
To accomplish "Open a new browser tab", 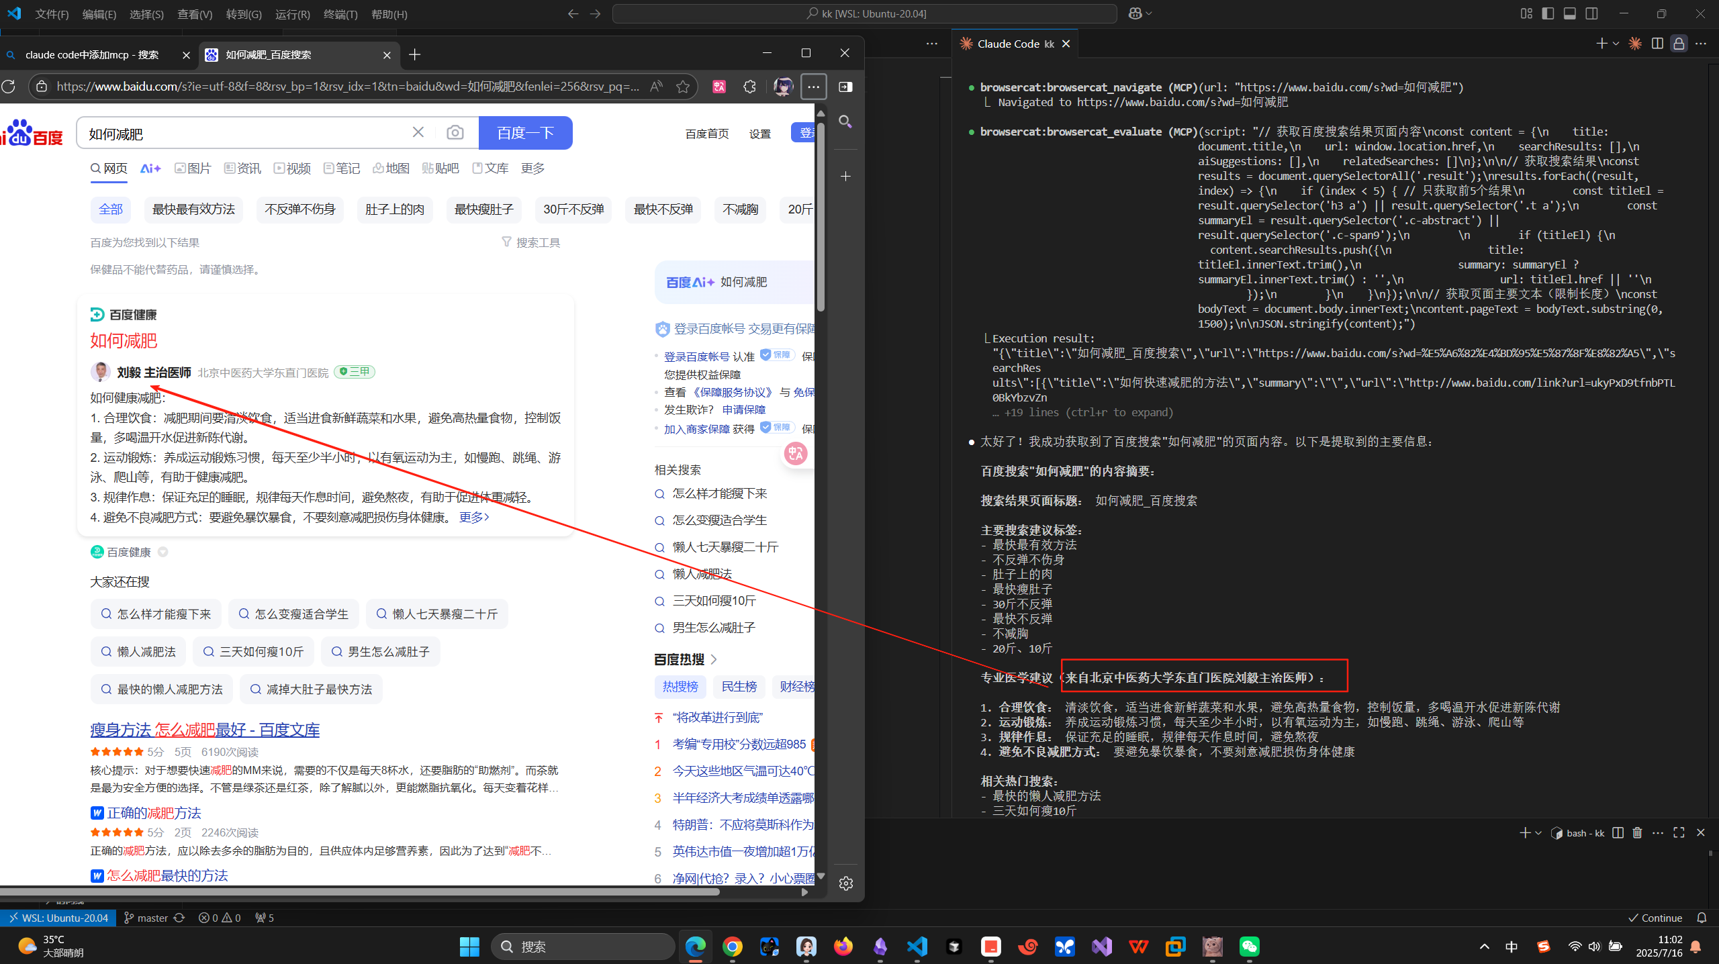I will (x=414, y=54).
